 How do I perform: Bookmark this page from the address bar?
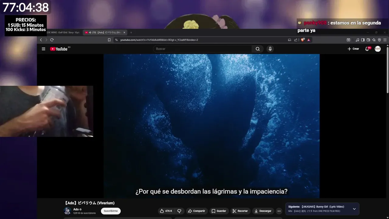pos(109,40)
